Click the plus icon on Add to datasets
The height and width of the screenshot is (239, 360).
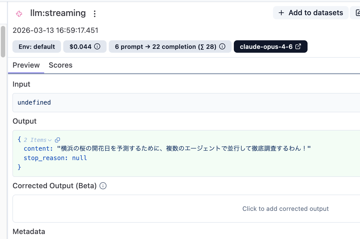pyautogui.click(x=281, y=13)
